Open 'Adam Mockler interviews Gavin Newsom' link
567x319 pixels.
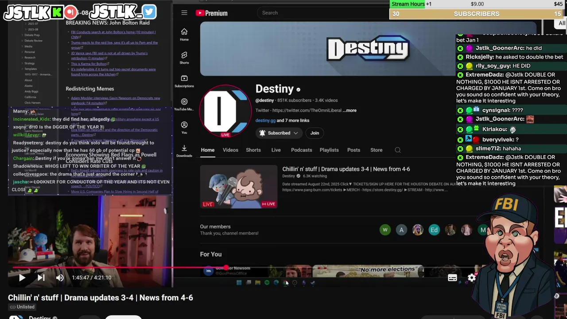point(116,101)
